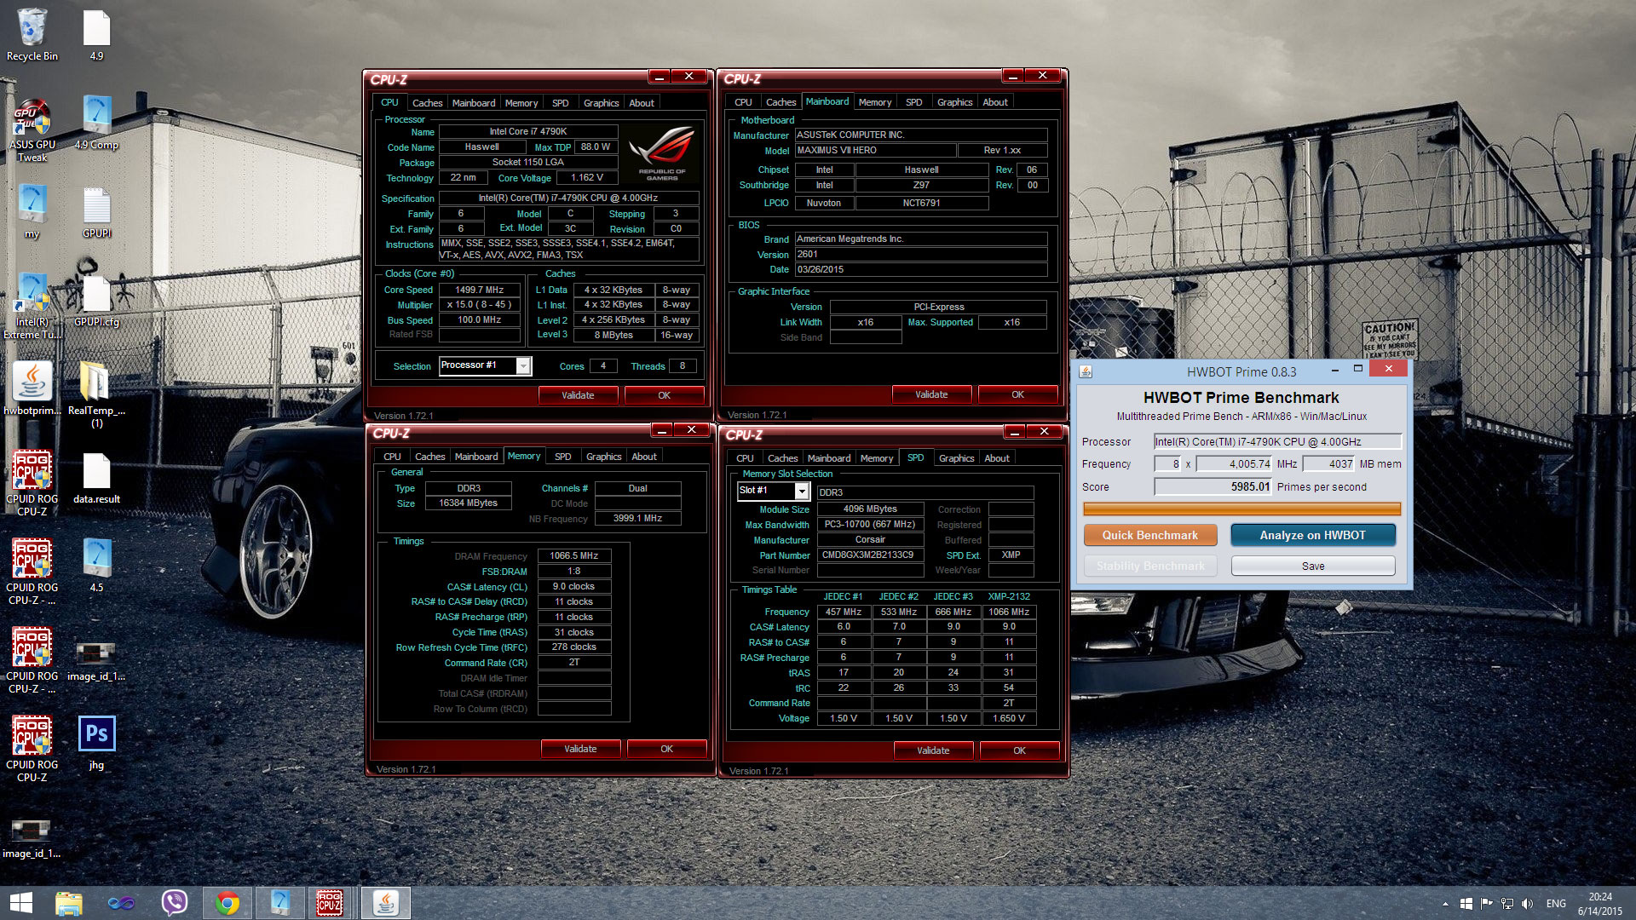This screenshot has height=920, width=1636.
Task: Click OK in the CPU-Z processor window
Action: pyautogui.click(x=665, y=395)
